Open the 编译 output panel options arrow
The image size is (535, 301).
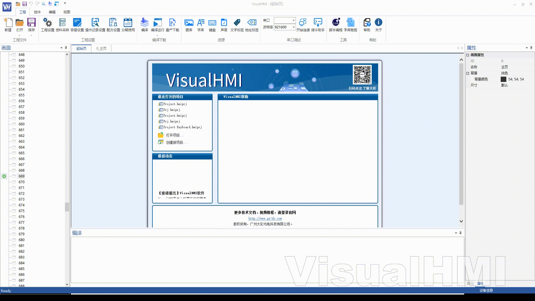coord(456,233)
